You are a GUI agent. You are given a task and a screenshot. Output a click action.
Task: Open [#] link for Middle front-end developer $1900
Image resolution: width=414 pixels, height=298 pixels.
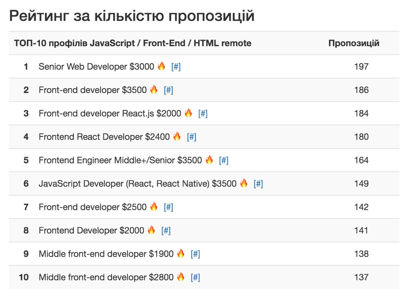pyautogui.click(x=195, y=254)
